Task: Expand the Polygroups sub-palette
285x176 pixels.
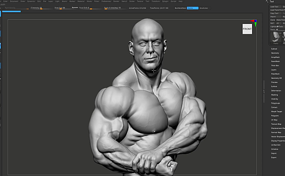Action: [276, 103]
